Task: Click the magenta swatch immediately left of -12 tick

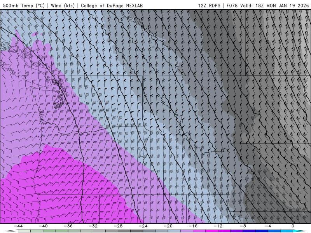Action: 211,231
